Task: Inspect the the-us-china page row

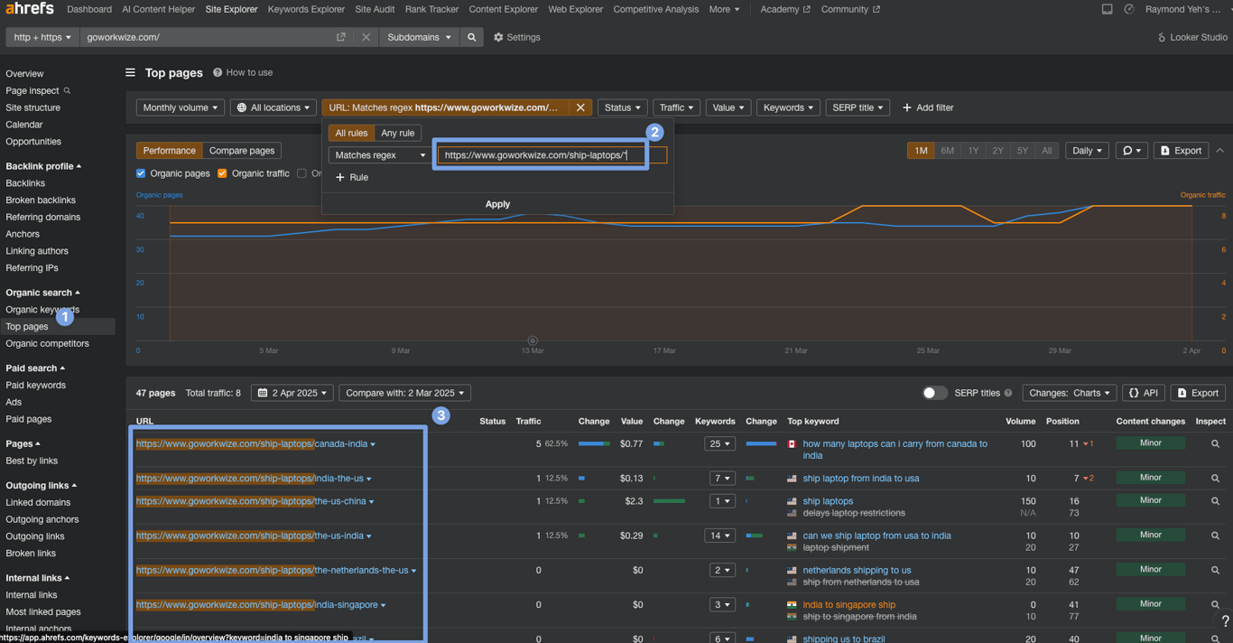Action: (1215, 501)
